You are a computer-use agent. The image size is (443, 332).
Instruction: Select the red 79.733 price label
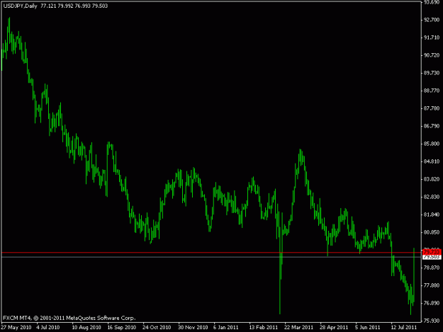[432, 251]
